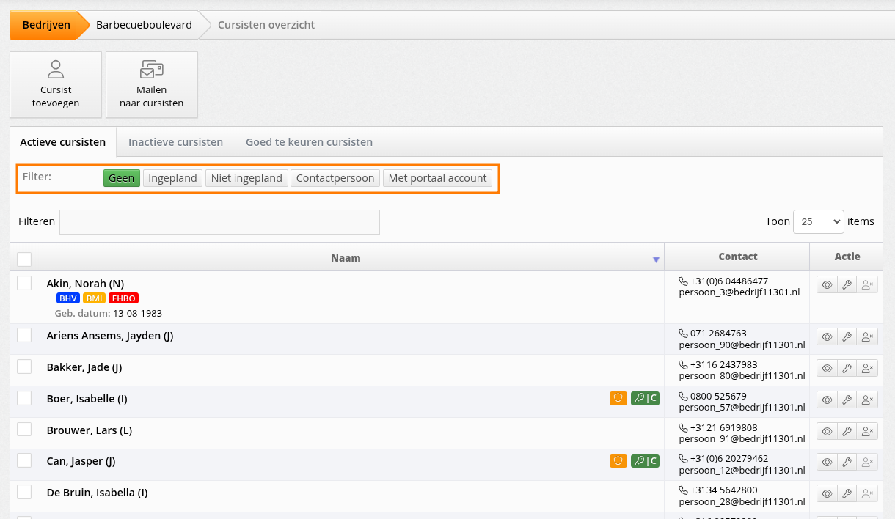
Task: Edit Brouwer, Lars with wrench icon
Action: 847,431
